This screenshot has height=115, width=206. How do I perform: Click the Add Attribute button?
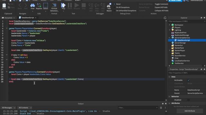(190, 111)
